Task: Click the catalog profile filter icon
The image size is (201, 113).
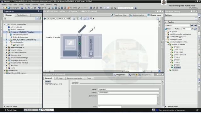Action: (x=195, y=29)
